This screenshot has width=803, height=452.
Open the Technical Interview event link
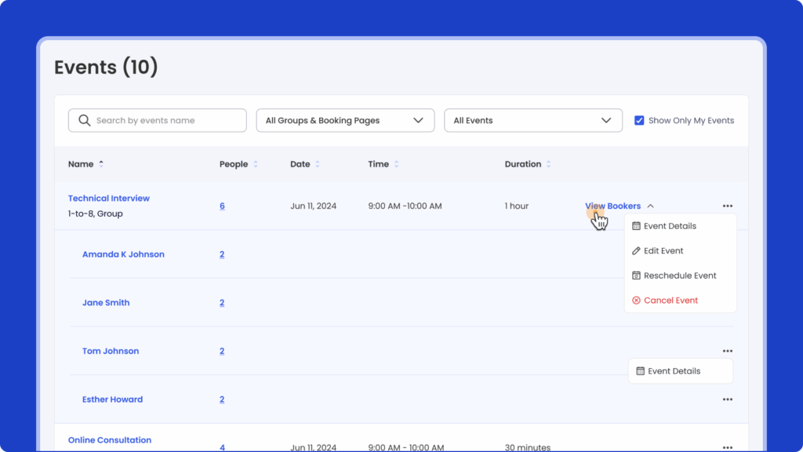click(109, 199)
